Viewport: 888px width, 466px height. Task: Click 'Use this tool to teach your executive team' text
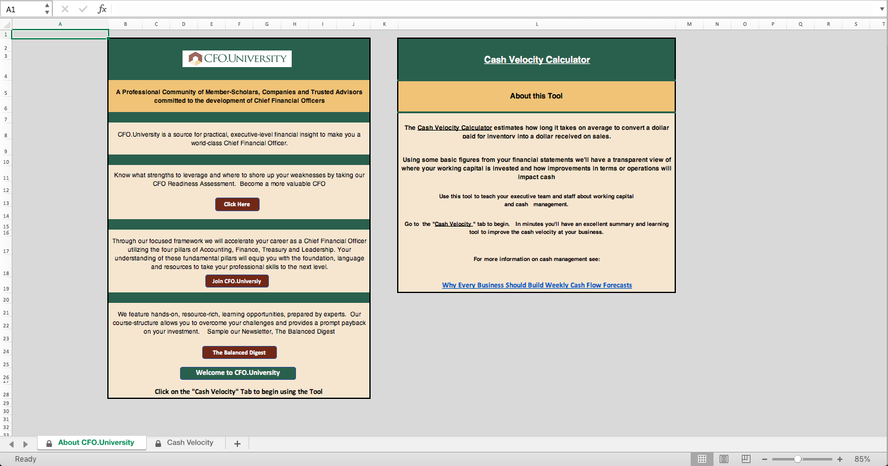click(536, 200)
